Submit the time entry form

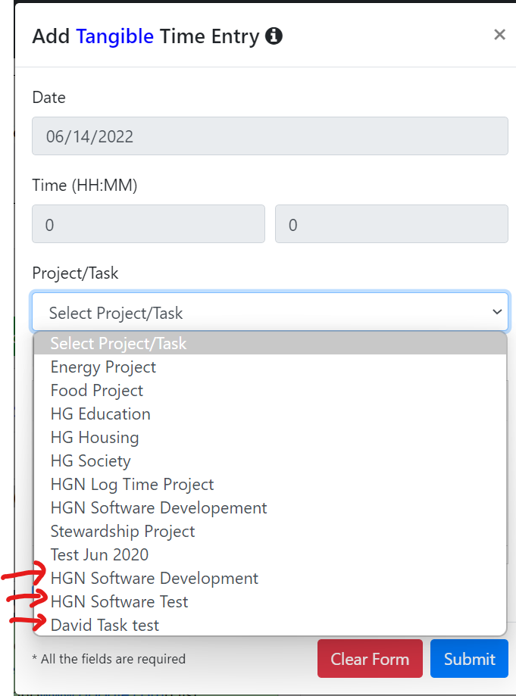(469, 659)
